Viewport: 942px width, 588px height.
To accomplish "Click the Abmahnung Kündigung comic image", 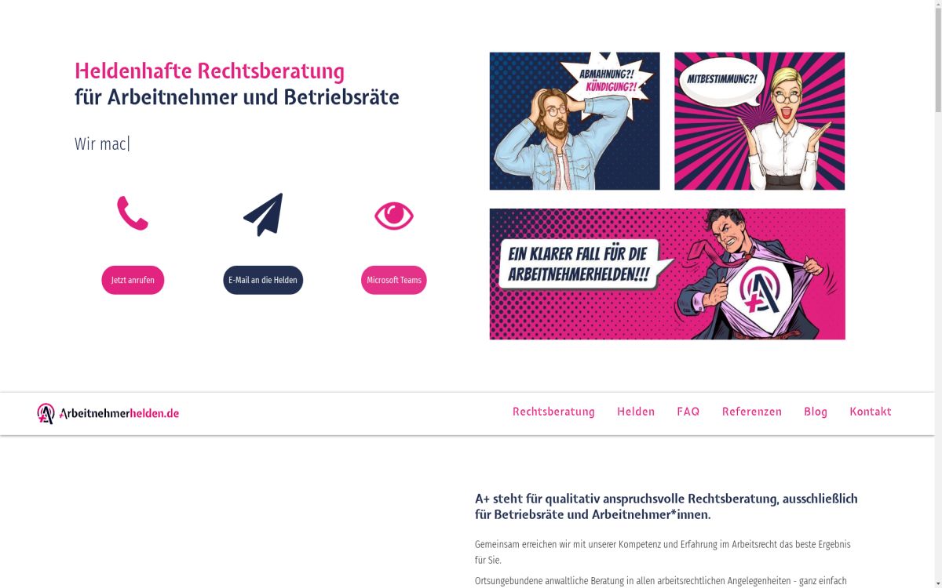I will click(575, 121).
